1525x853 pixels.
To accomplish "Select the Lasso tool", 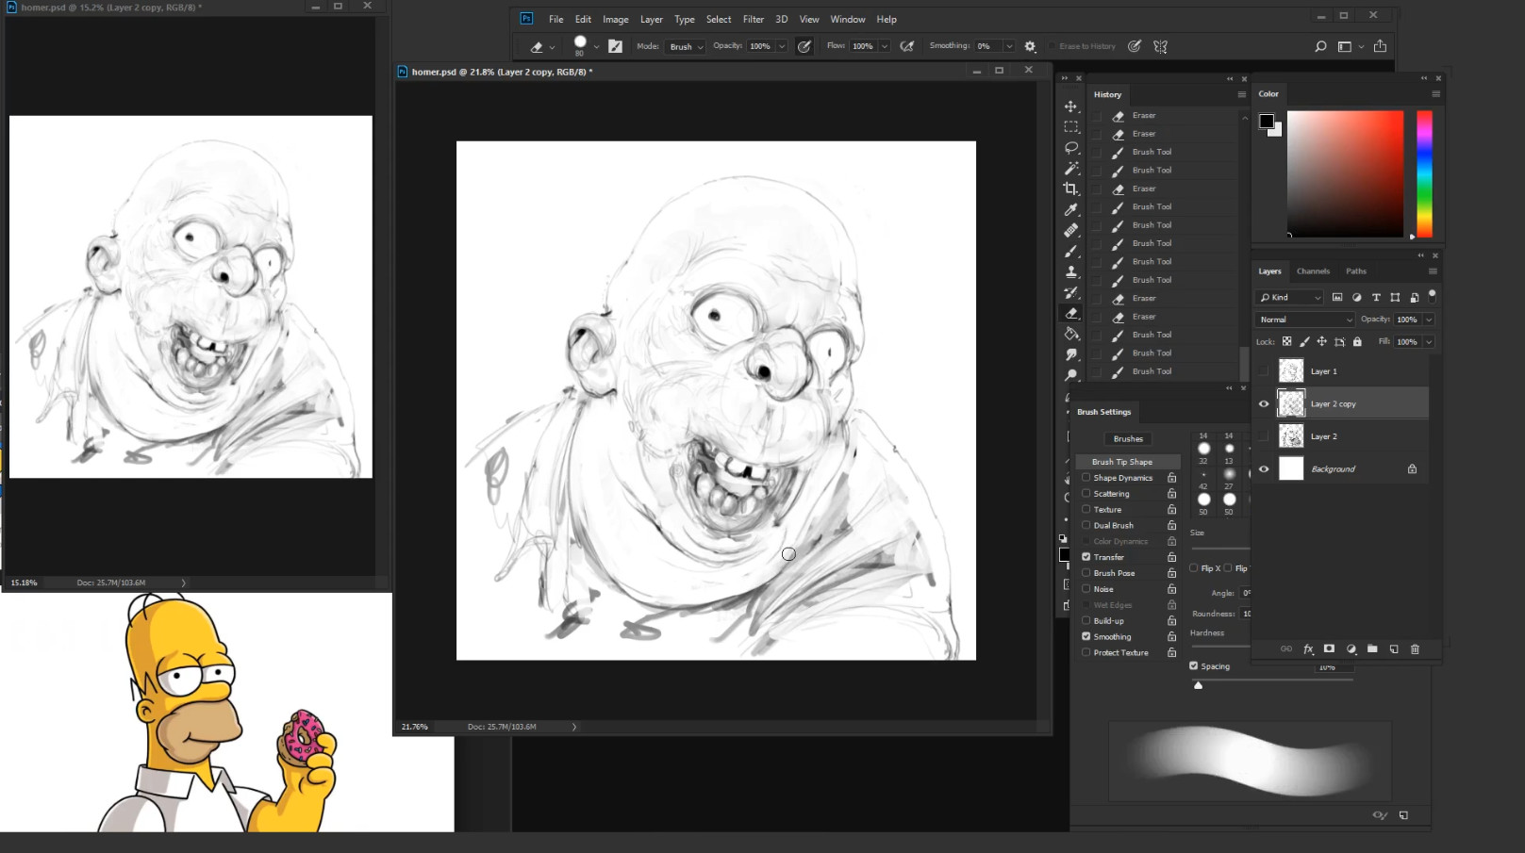I will [1070, 148].
